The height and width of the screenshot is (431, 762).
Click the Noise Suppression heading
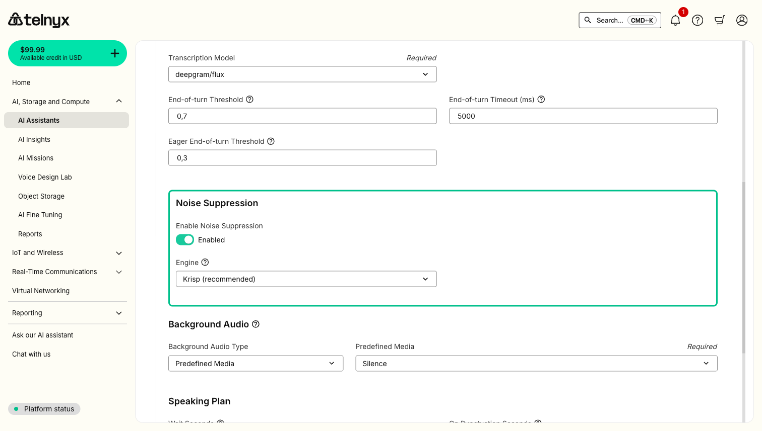pyautogui.click(x=217, y=203)
